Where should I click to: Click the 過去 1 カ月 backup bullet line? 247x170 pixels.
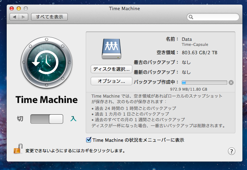tap(130, 114)
